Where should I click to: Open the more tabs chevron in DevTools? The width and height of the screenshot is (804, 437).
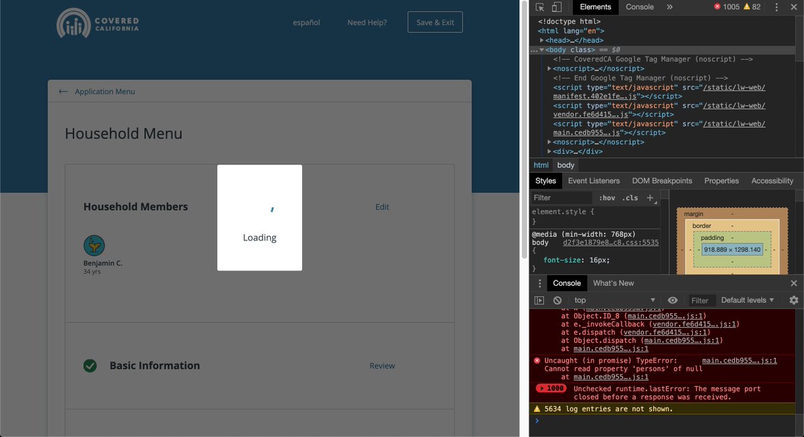click(x=669, y=7)
